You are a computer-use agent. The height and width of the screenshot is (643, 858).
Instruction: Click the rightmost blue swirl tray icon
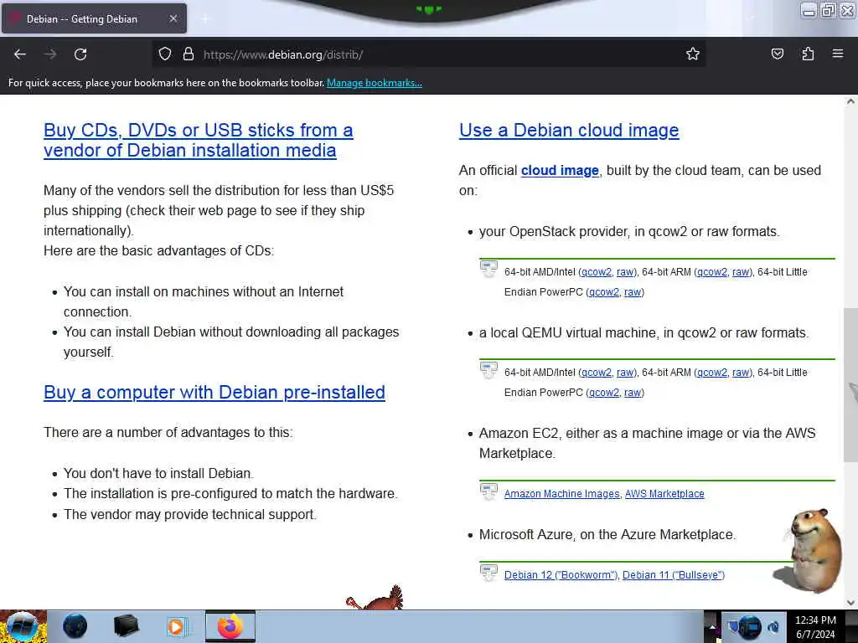pos(773,627)
